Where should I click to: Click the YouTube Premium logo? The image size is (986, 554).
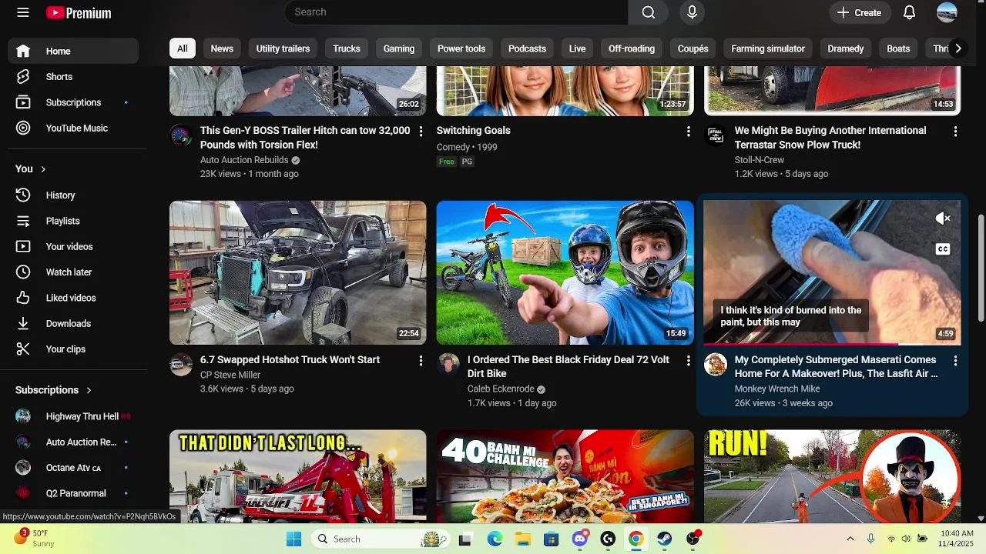[x=79, y=13]
